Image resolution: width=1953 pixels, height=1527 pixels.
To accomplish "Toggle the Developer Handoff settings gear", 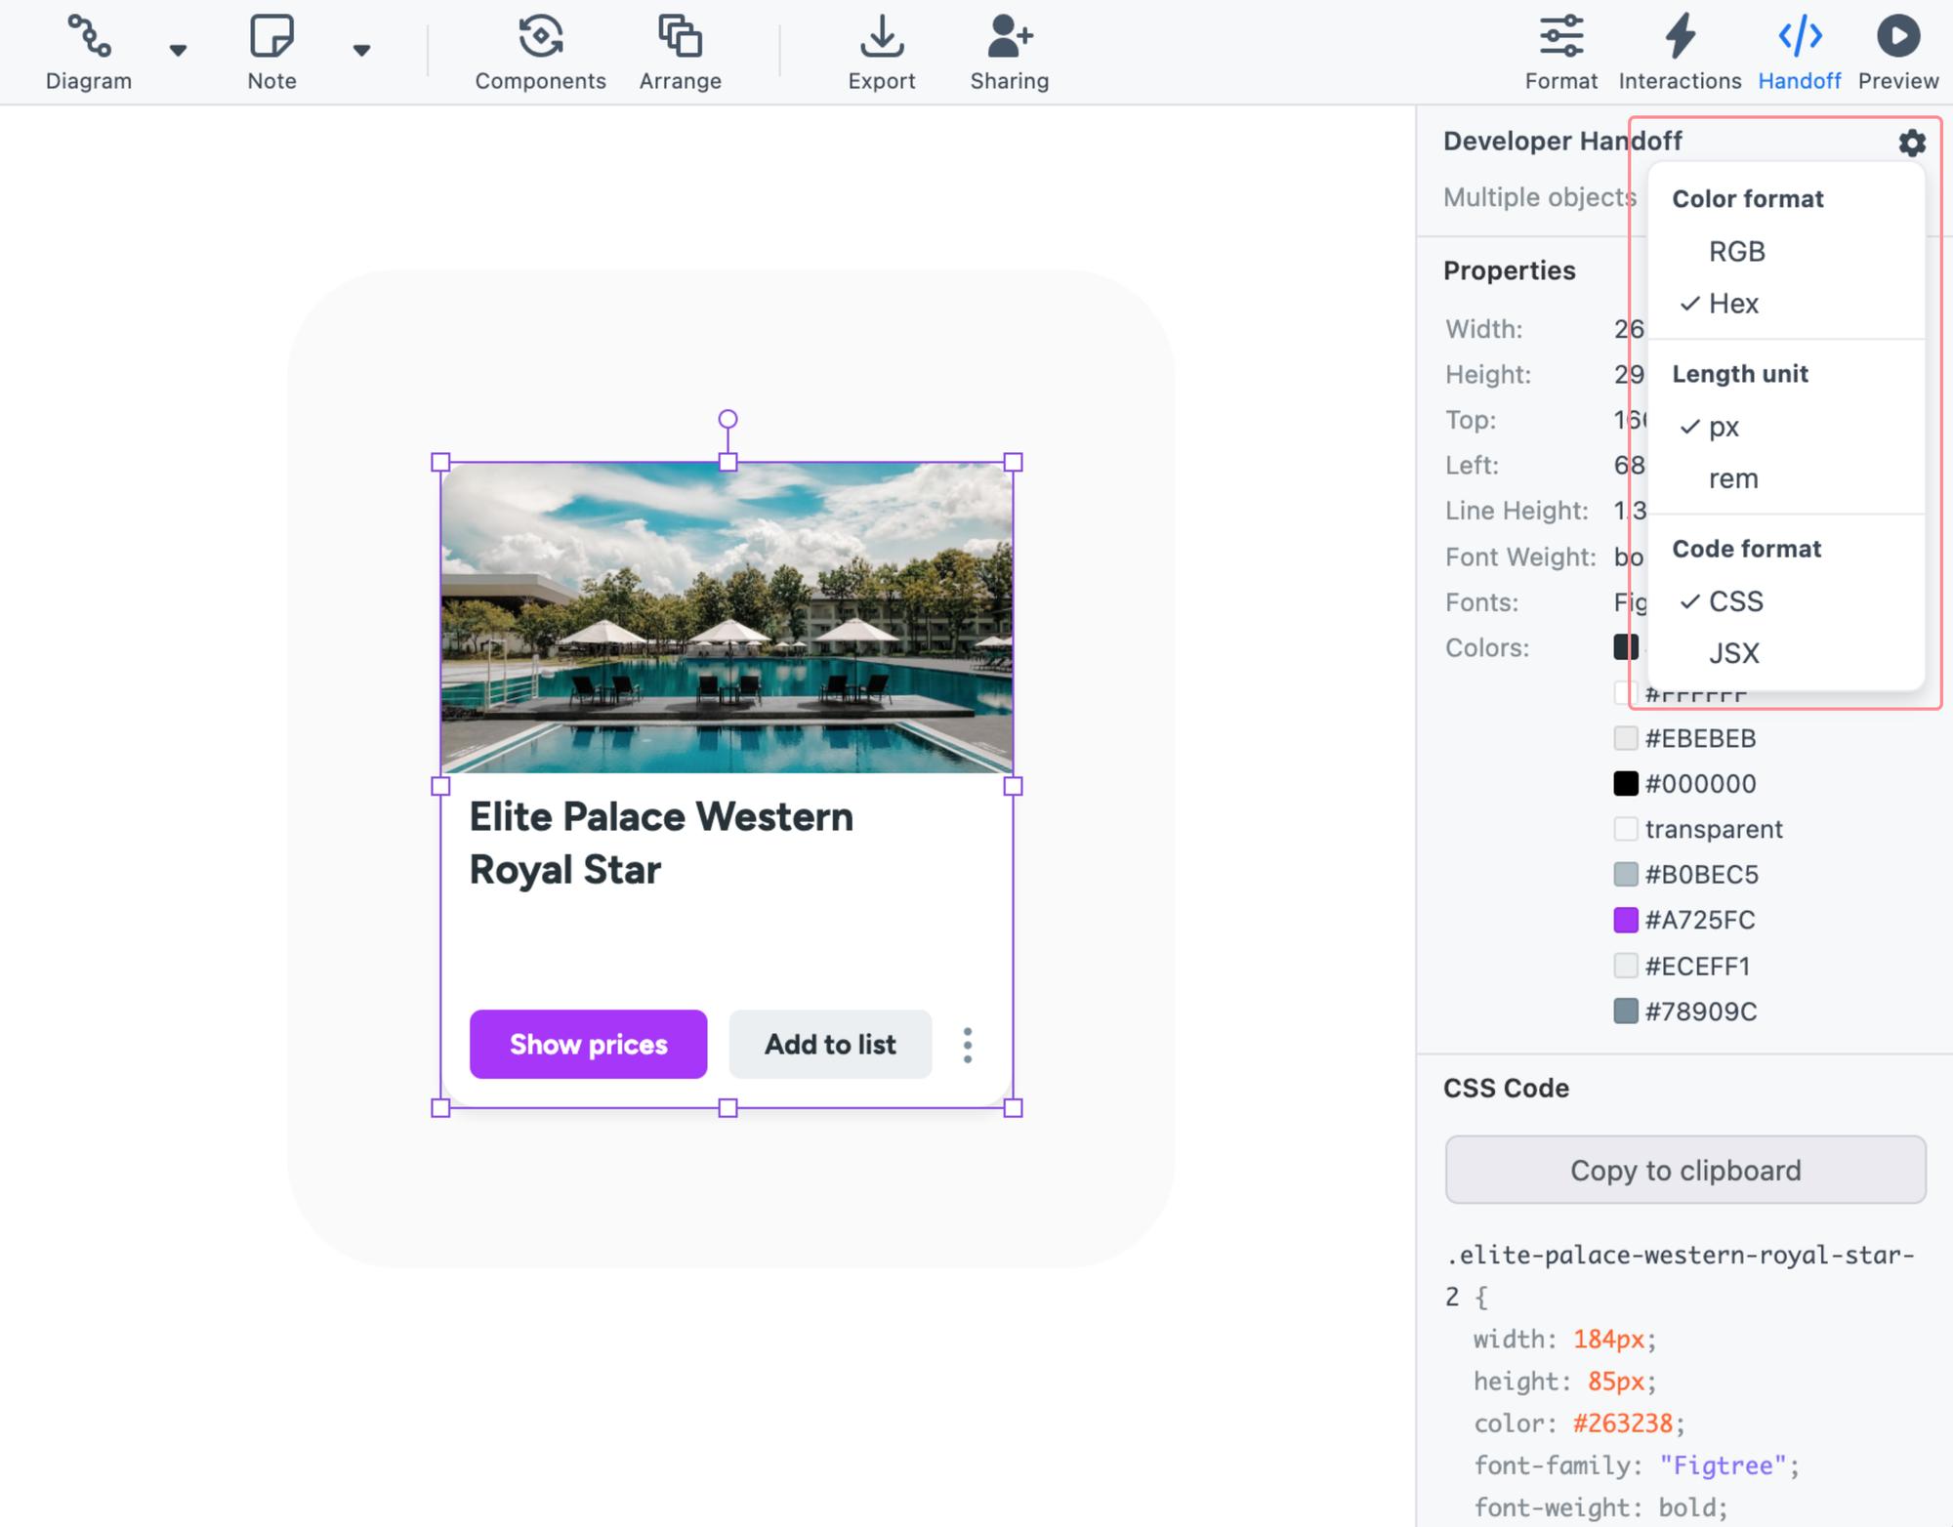I will click(1912, 143).
